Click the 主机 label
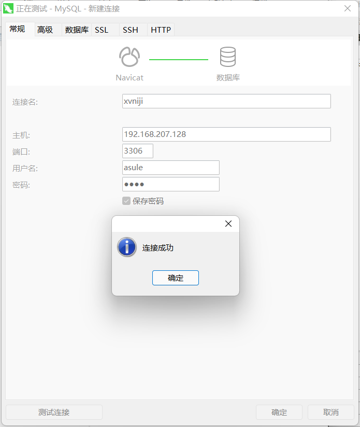The image size is (360, 427). coord(21,135)
